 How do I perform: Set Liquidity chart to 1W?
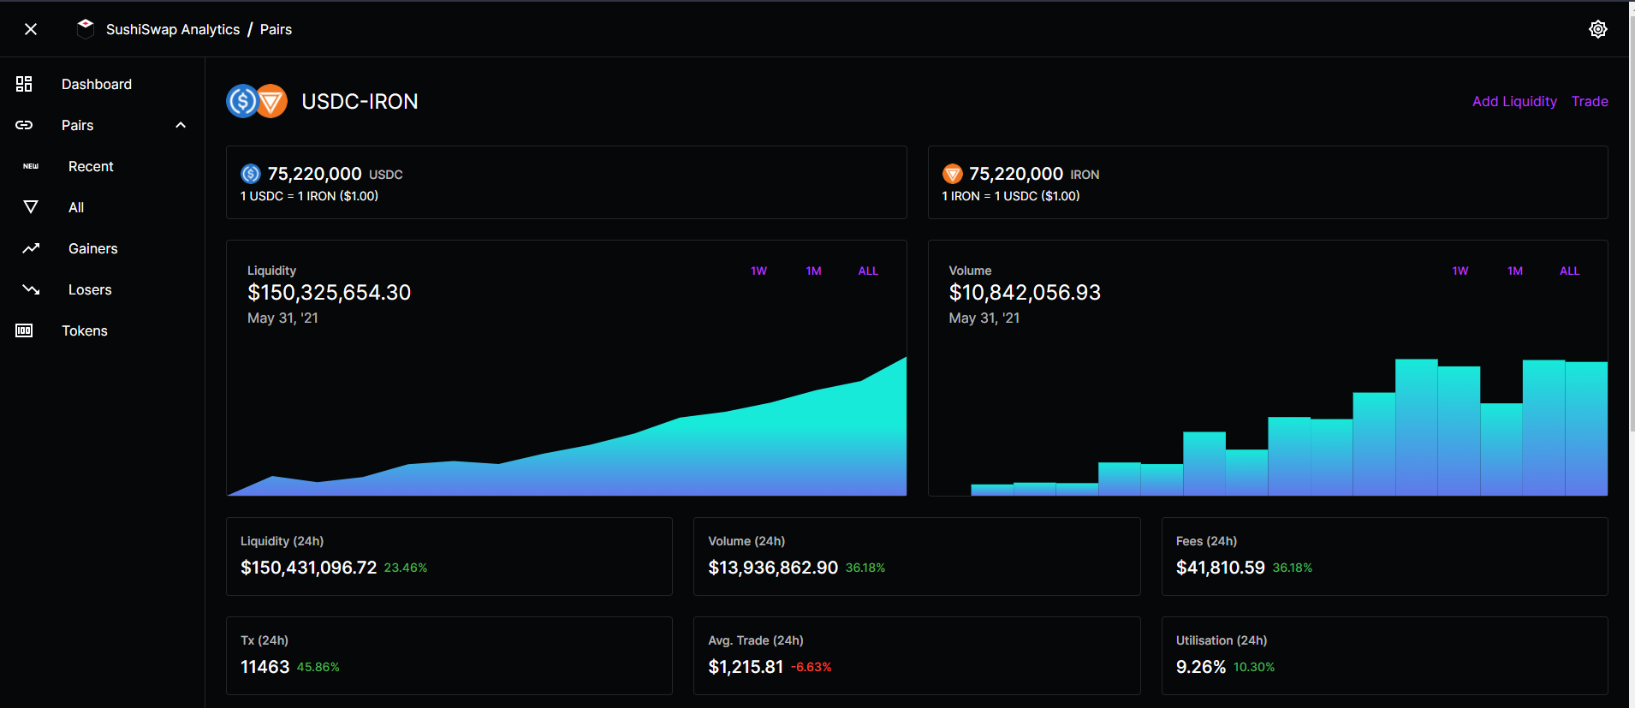758,271
